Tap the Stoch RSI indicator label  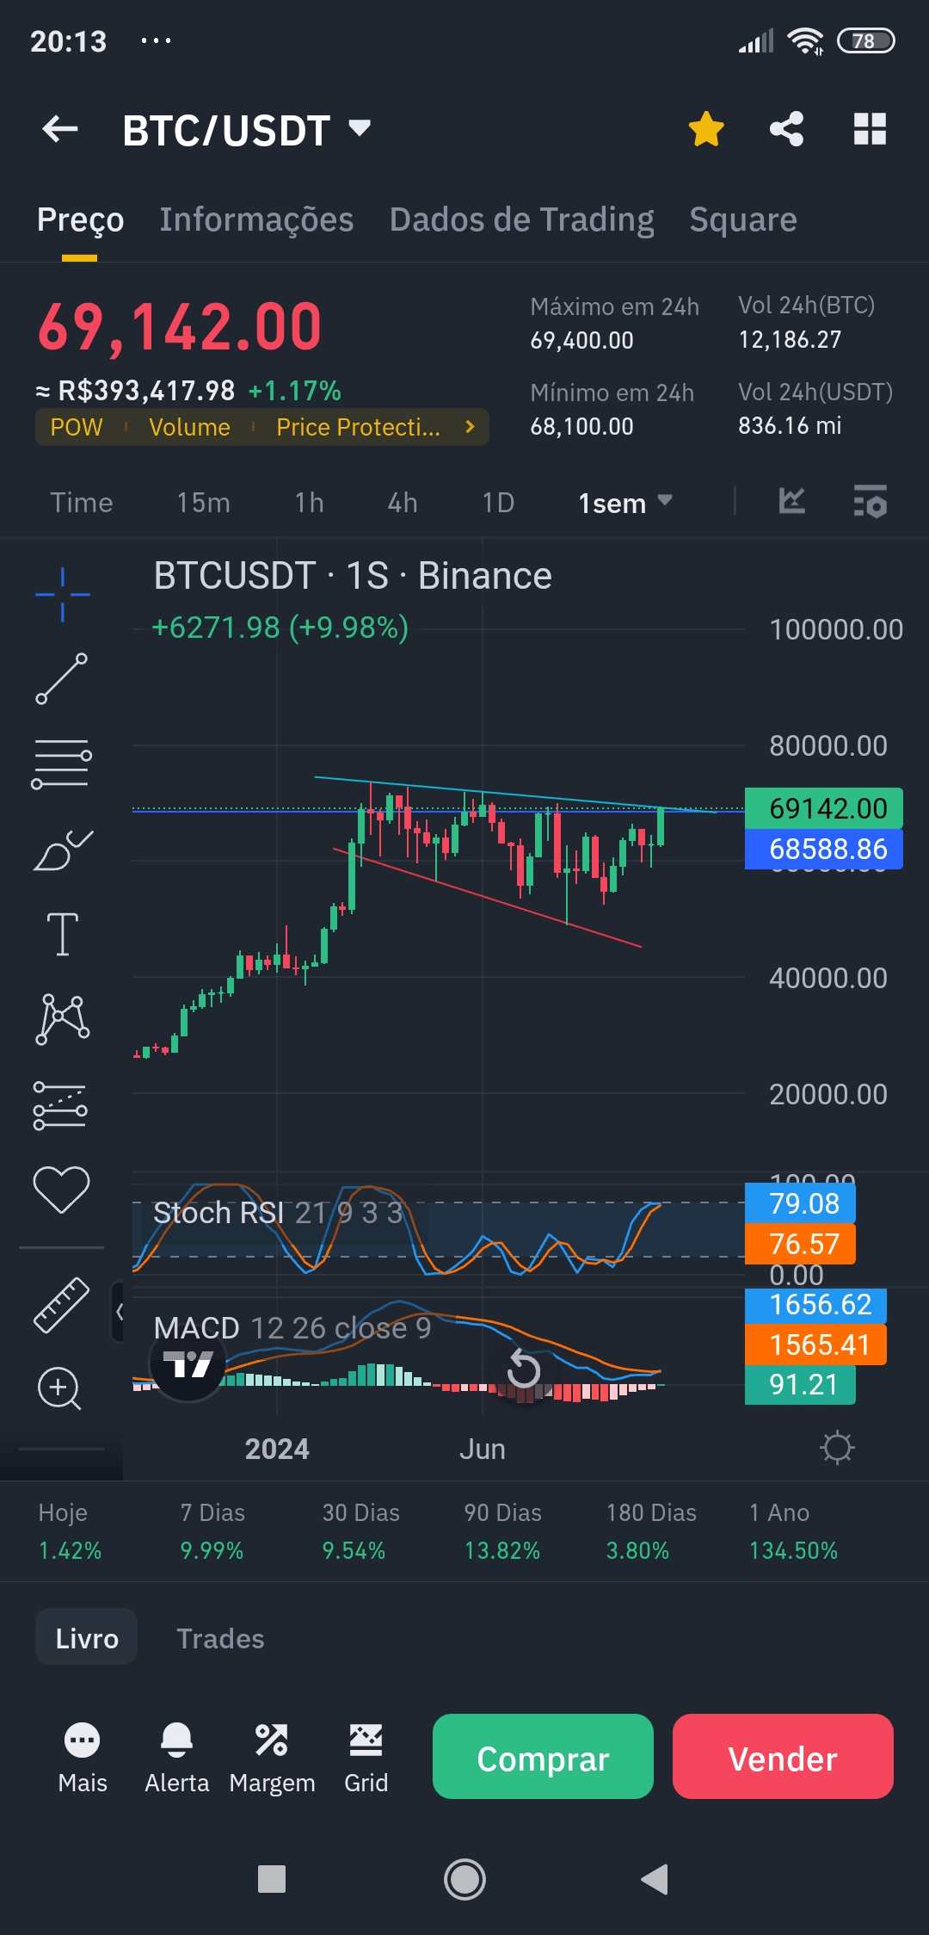point(278,1213)
